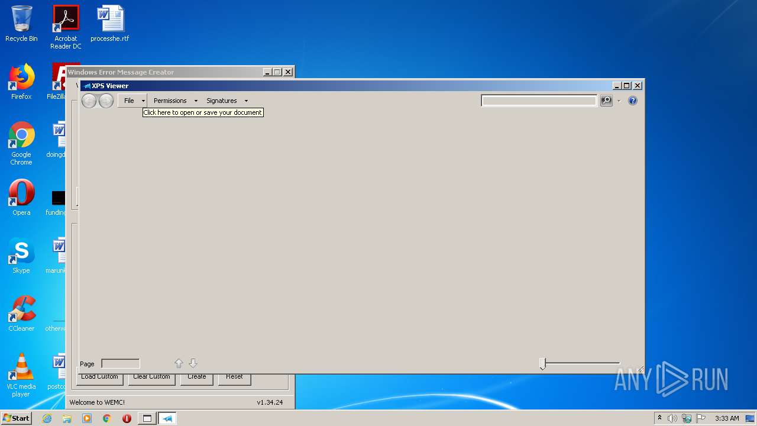Go back with XPS Viewer back arrow
The image size is (757, 426).
click(x=89, y=101)
